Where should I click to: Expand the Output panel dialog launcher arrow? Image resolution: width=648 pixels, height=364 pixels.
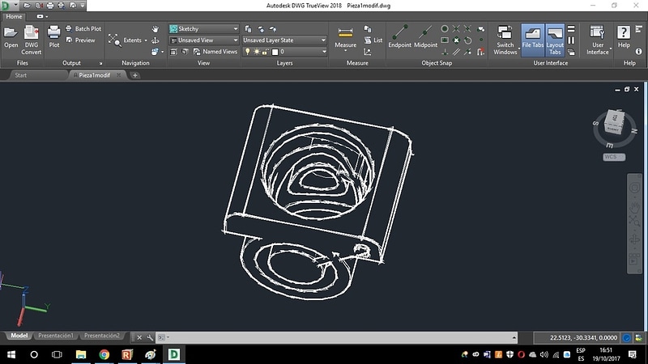[x=100, y=63]
